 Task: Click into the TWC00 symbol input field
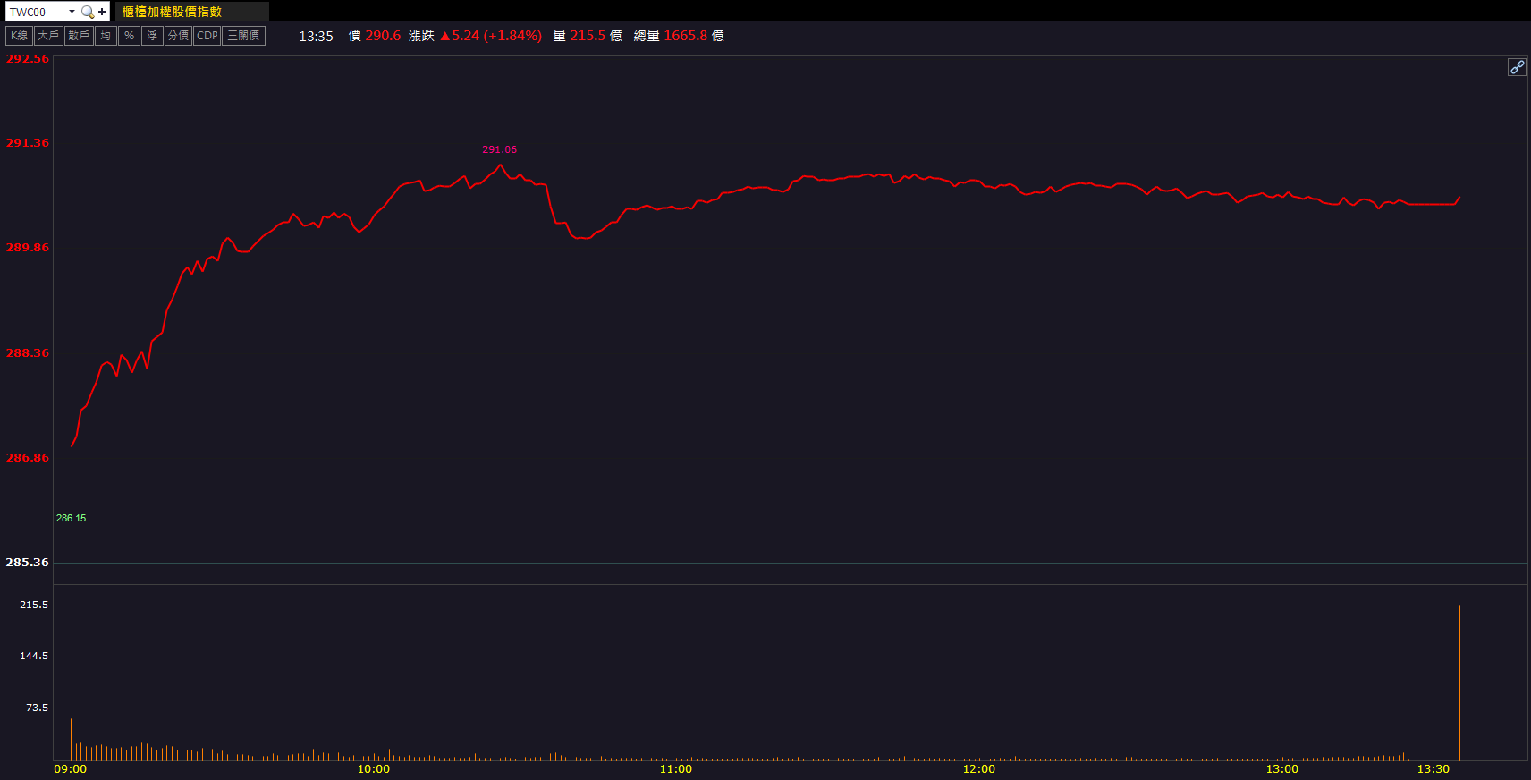tap(36, 12)
